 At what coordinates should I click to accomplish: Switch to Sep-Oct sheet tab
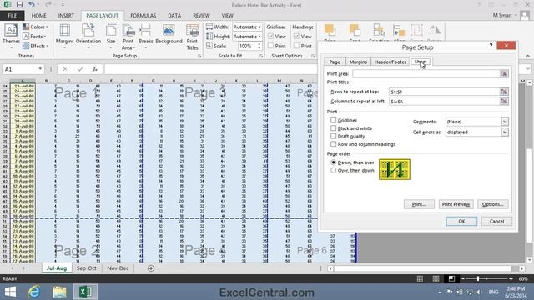(87, 268)
